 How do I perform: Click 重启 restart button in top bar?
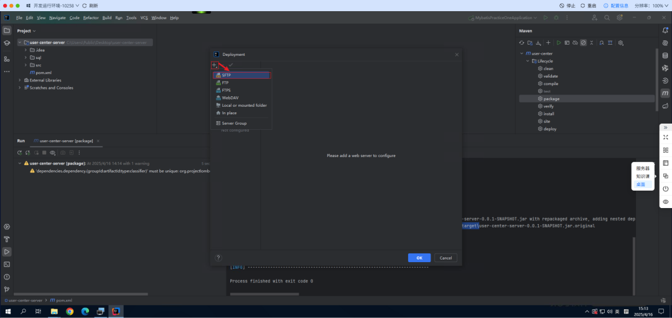pos(589,6)
